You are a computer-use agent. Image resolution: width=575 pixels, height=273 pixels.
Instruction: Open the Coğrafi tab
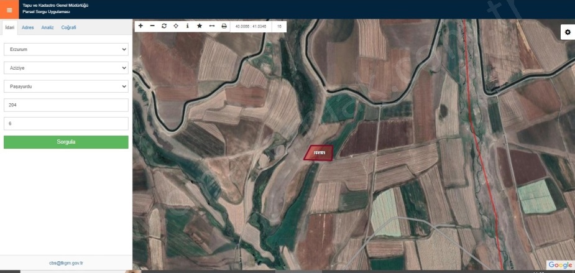(68, 27)
